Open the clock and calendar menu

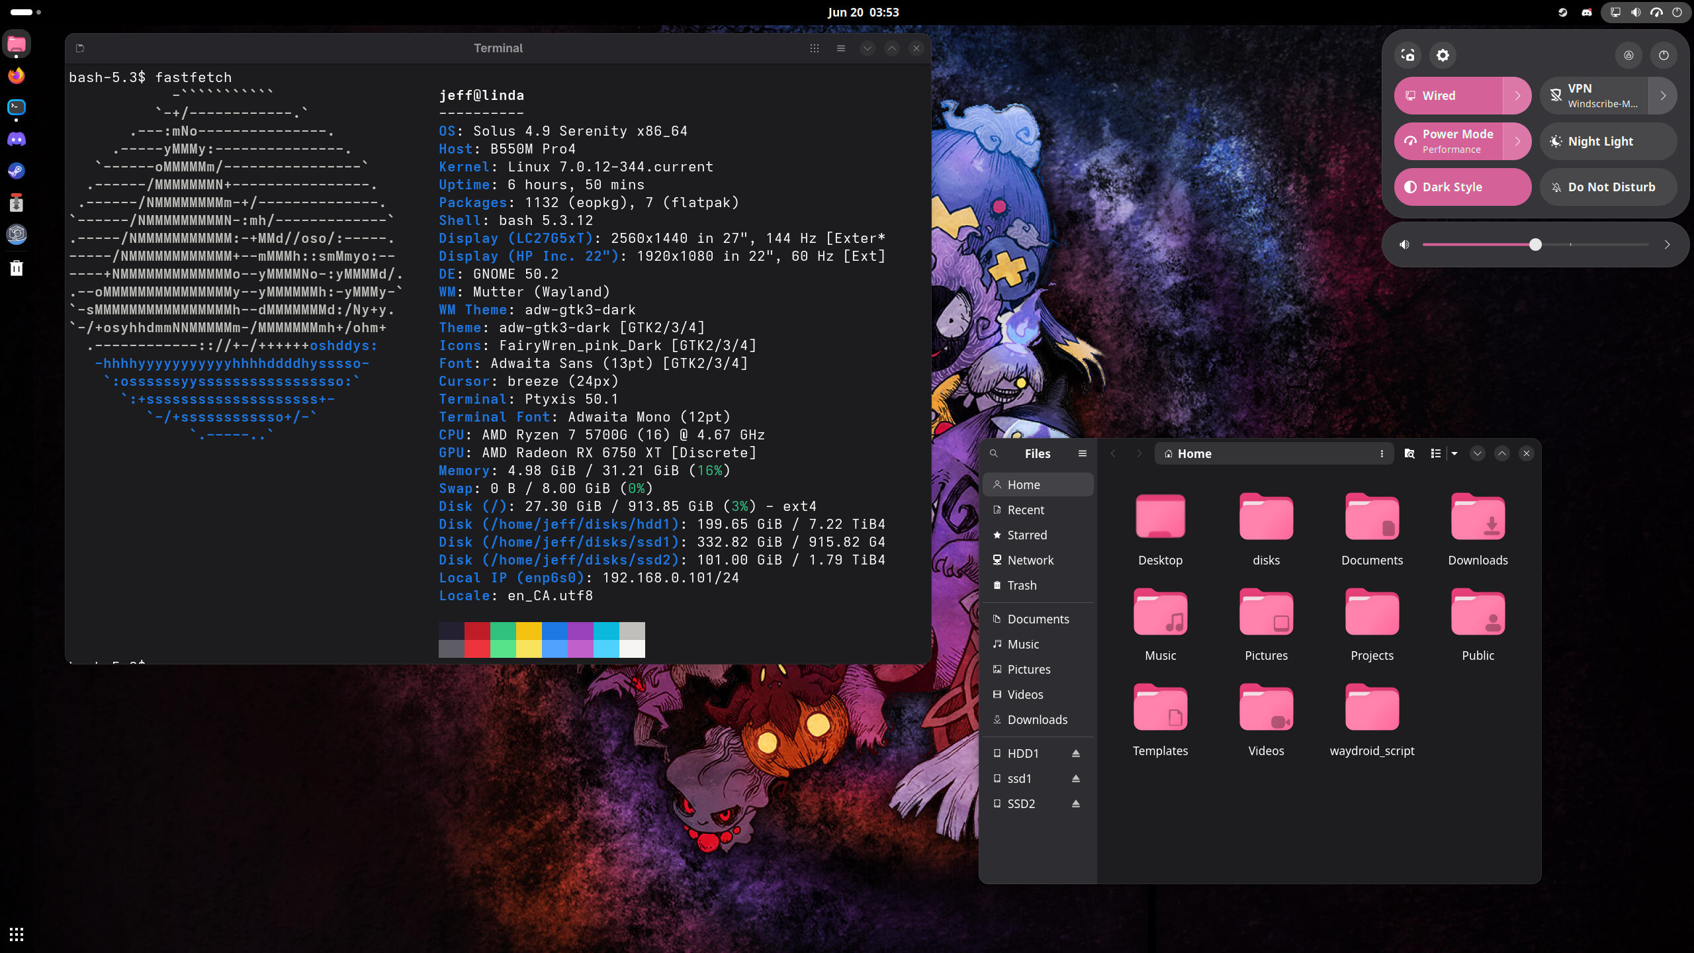coord(863,12)
